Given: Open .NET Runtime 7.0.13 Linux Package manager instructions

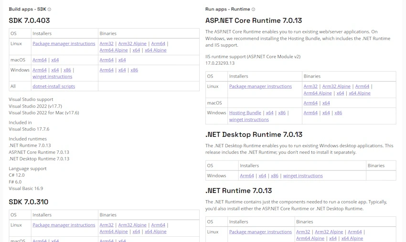Looking at the screenshot, I should [260, 232].
